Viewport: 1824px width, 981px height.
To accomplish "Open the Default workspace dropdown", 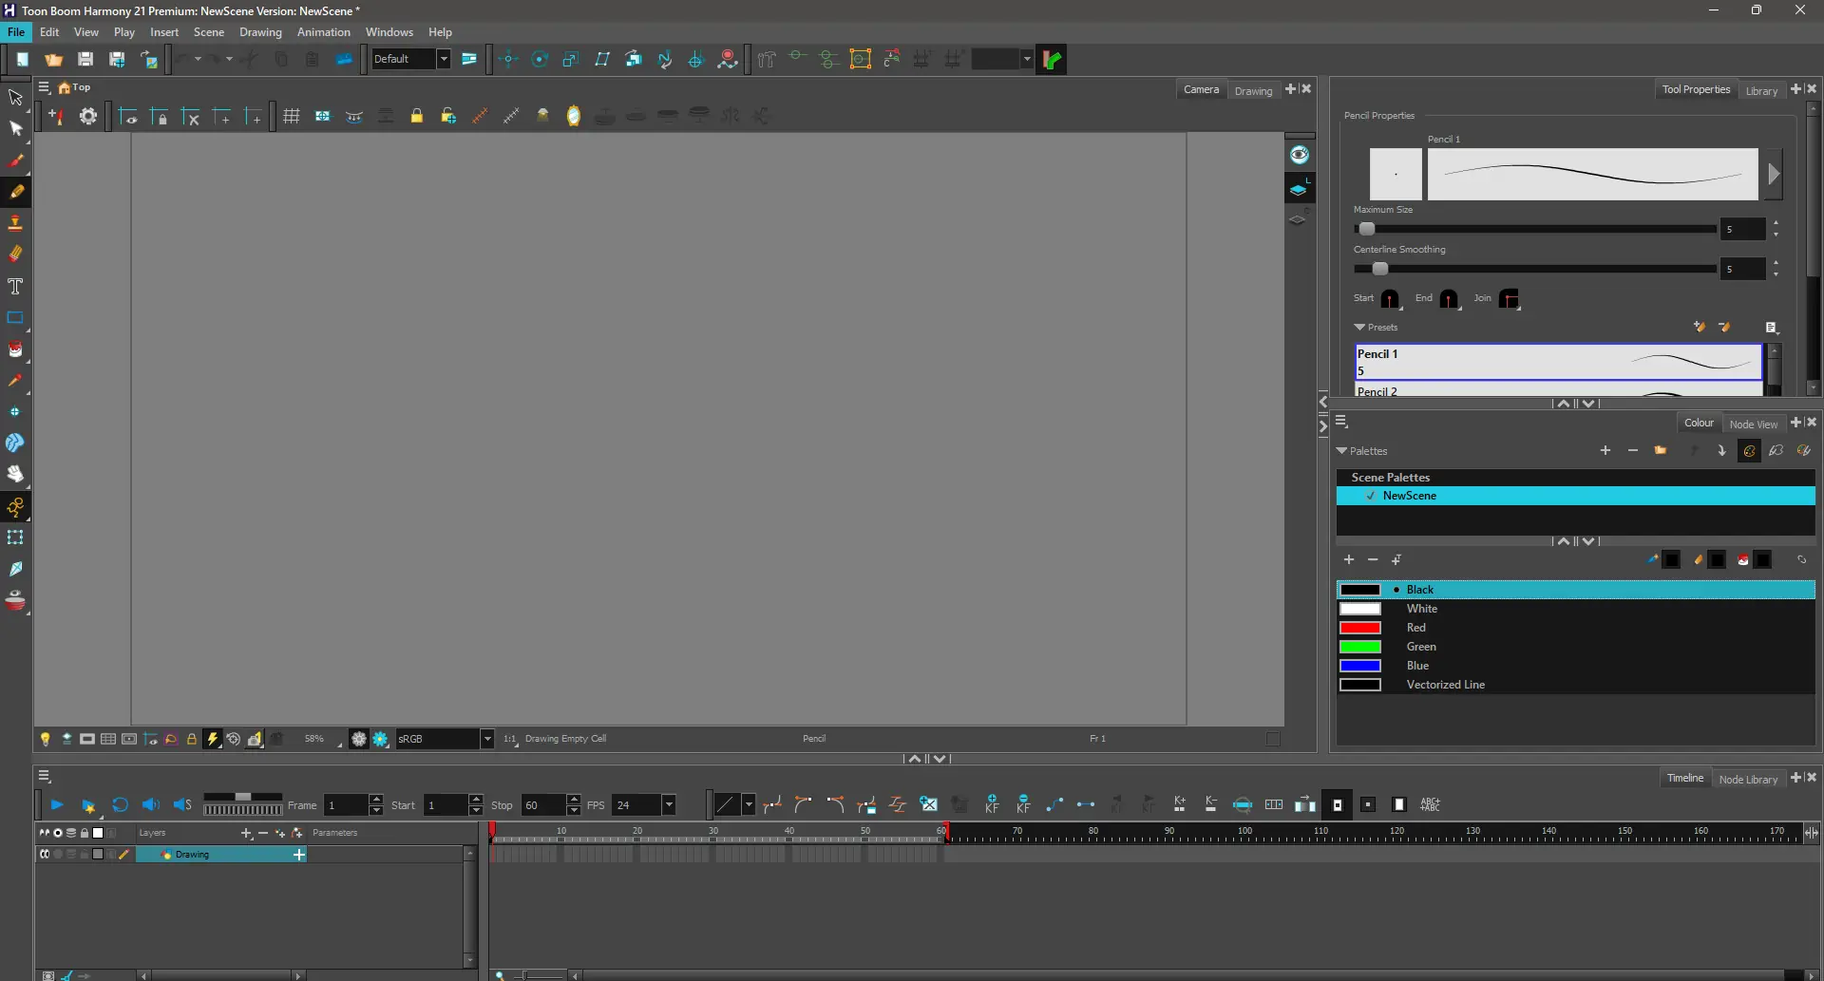I will pos(443,59).
